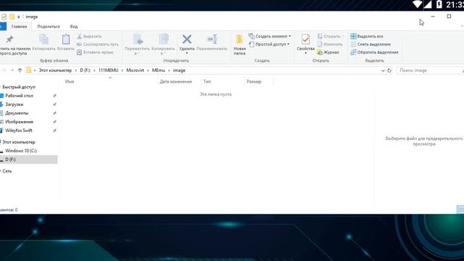Click the Поиск: image search field
Image resolution: width=464 pixels, height=261 pixels.
coord(429,70)
